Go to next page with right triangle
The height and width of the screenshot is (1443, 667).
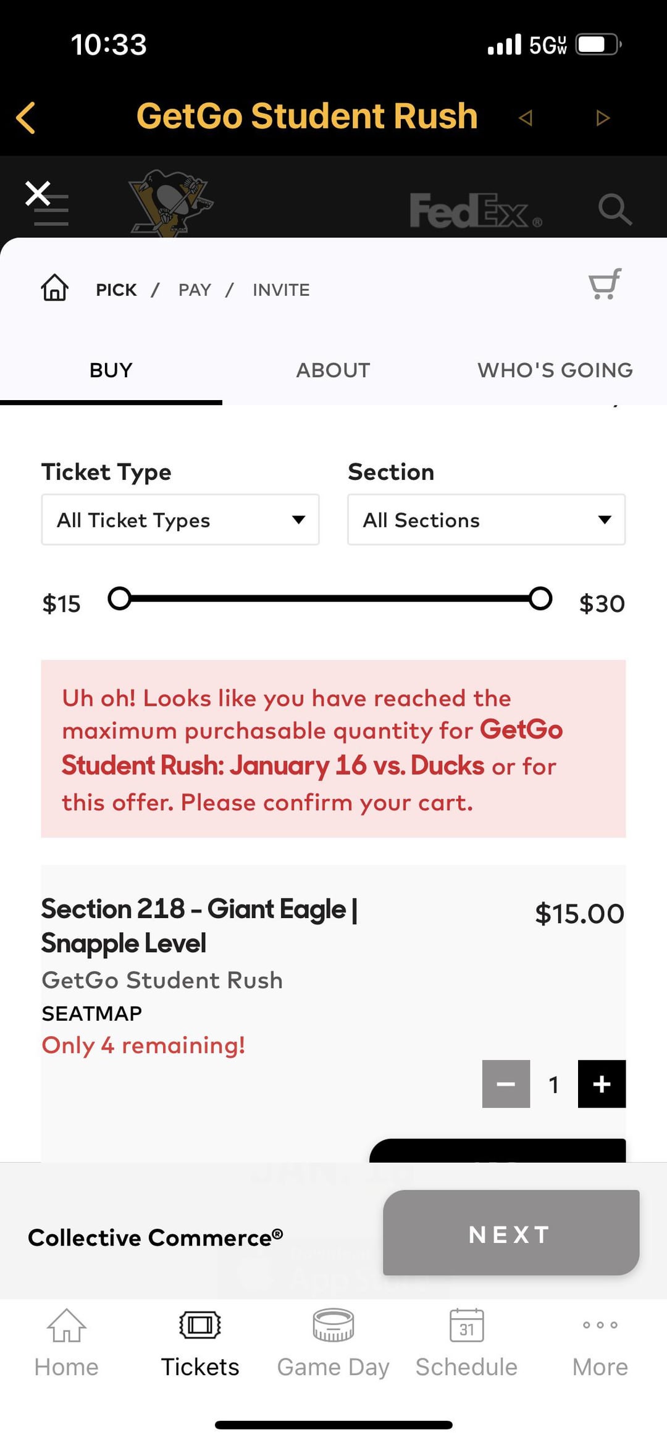tap(603, 117)
